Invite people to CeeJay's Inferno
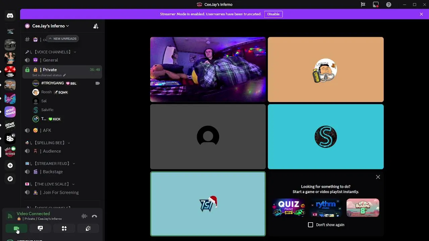 [x=96, y=26]
